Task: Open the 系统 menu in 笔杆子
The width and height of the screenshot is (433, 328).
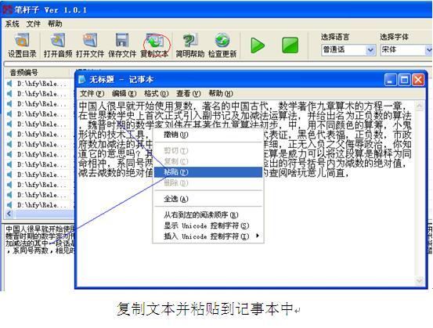Action: (13, 24)
